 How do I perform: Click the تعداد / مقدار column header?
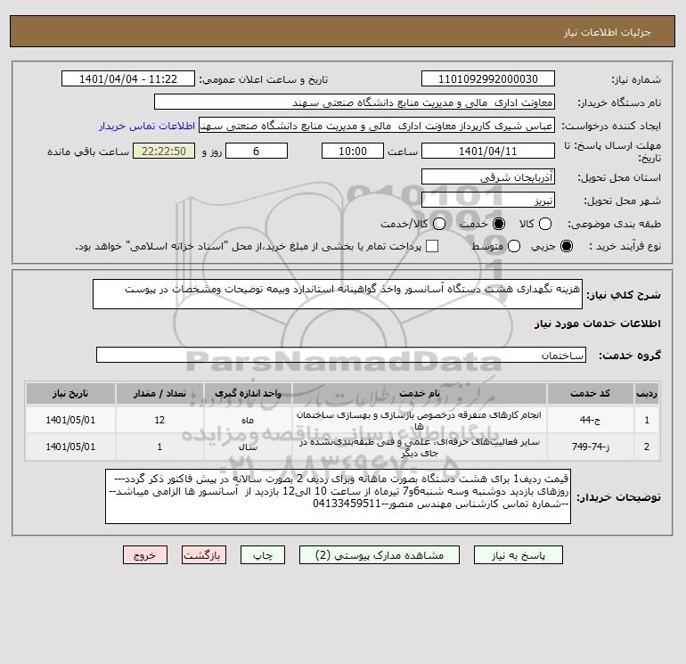[159, 393]
